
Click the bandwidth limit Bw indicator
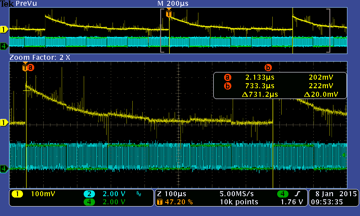pos(139,194)
